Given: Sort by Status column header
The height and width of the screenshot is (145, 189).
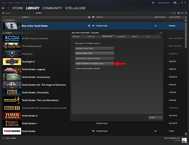Looking at the screenshot, I should [x=100, y=17].
